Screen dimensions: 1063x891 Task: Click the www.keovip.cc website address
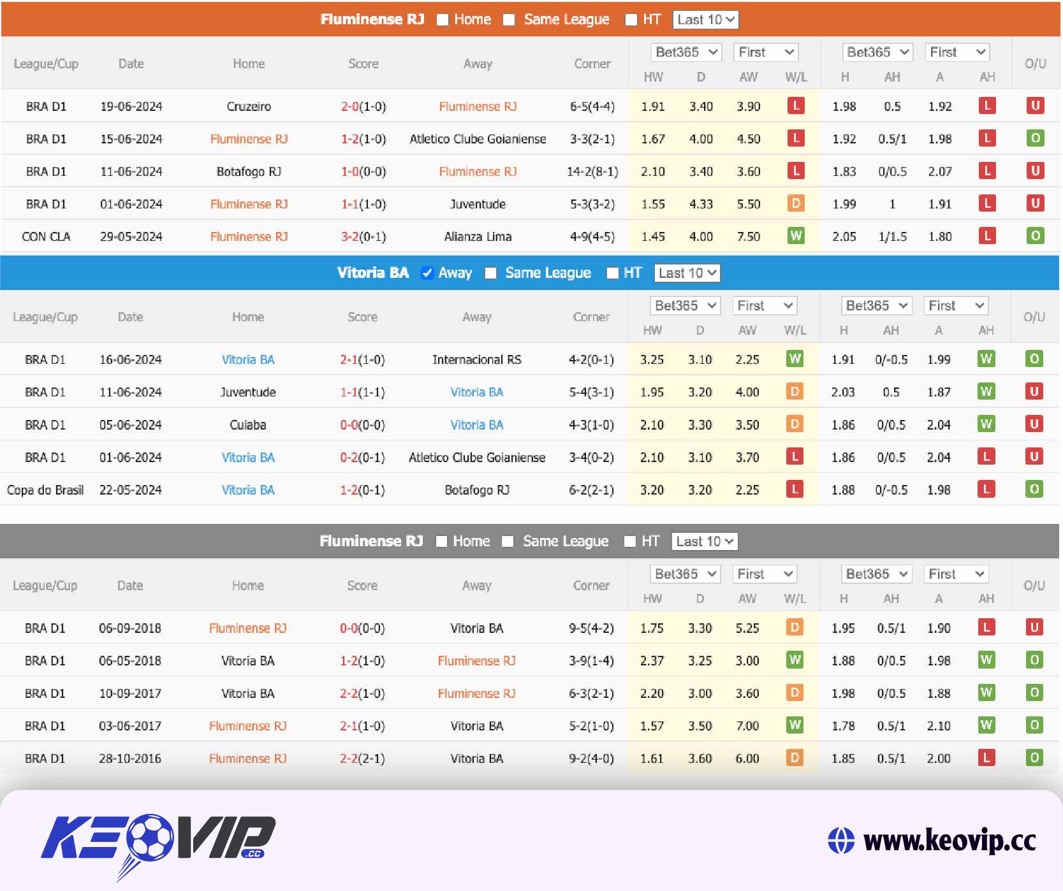949,840
